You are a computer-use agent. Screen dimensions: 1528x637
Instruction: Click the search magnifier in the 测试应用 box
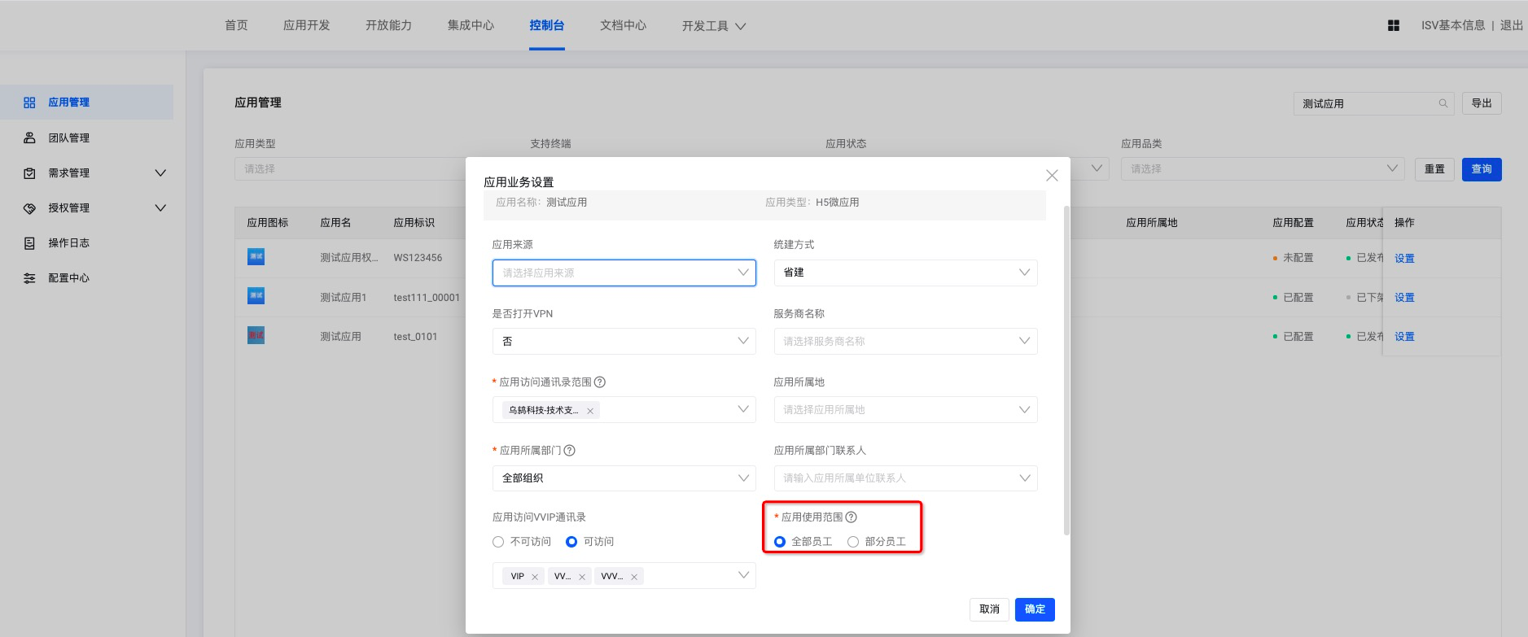tap(1443, 103)
